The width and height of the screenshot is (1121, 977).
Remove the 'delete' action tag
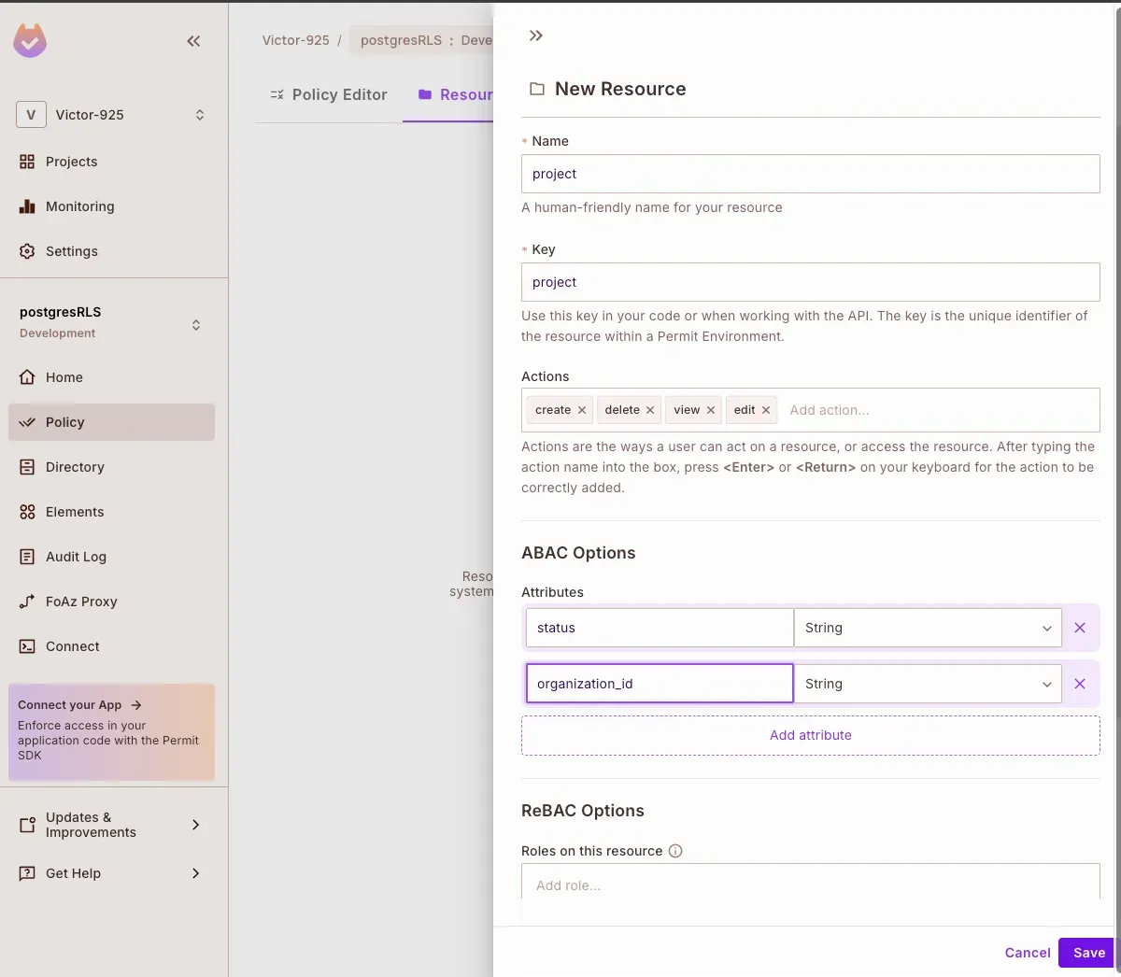650,410
